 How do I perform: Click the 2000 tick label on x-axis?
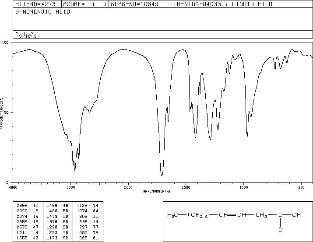(128, 187)
